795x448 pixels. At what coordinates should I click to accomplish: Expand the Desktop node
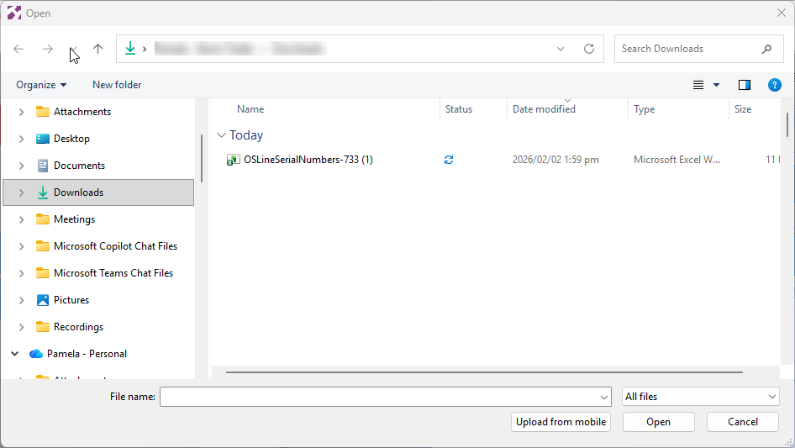[x=21, y=139]
